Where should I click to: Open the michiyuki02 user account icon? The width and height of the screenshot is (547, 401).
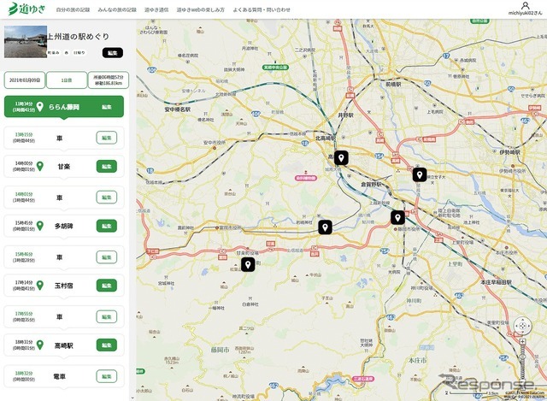pyautogui.click(x=526, y=6)
